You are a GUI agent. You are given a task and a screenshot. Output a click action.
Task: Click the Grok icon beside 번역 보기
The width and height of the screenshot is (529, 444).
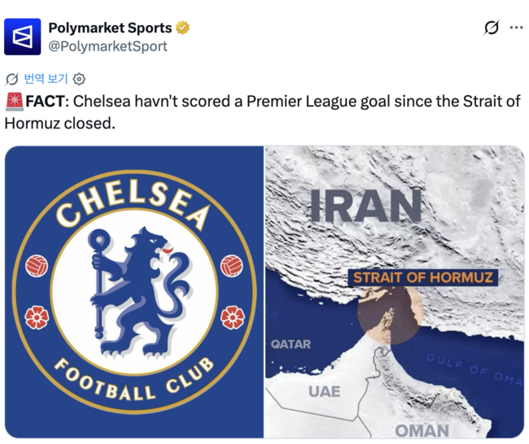[11, 79]
